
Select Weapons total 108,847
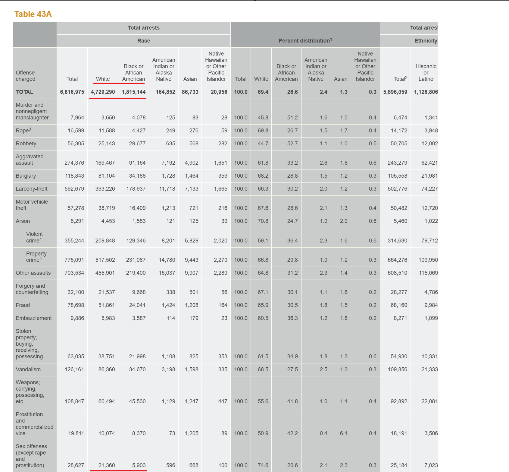[74, 401]
